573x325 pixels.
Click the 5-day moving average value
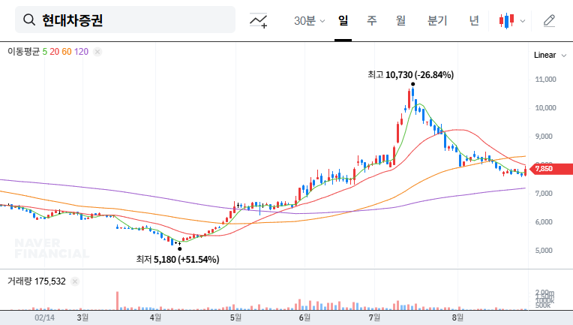(x=44, y=52)
